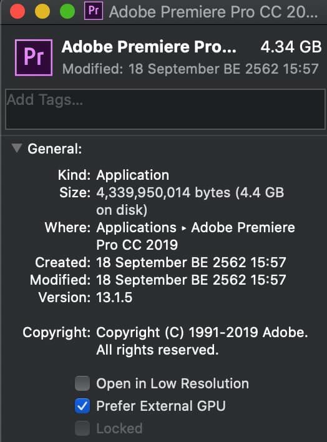Click the General: section heading
Screen dimensions: 327x442
click(55, 149)
